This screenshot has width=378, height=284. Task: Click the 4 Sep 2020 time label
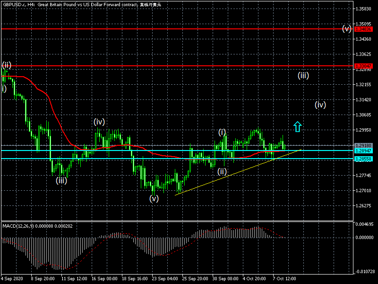tap(13, 278)
